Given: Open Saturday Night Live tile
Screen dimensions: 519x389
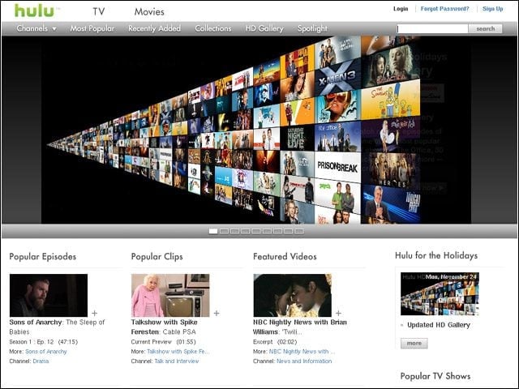Looking at the screenshot, I should click(296, 139).
